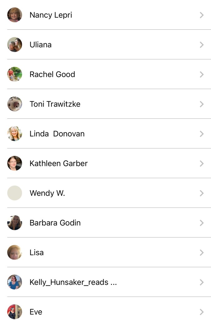Tap Linda Donovan's profile picture

point(15,134)
